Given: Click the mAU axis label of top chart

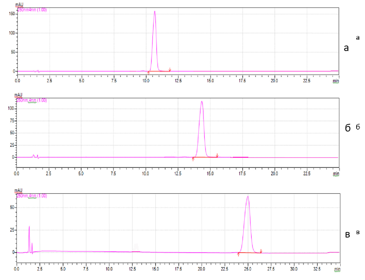Looking at the screenshot, I should [19, 5].
